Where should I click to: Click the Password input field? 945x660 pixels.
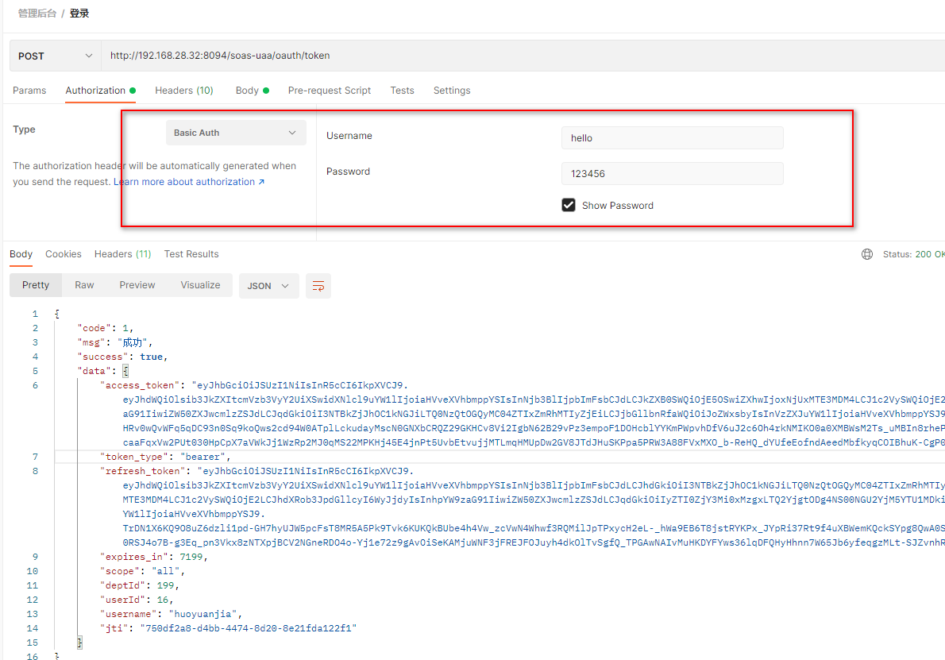(x=672, y=173)
